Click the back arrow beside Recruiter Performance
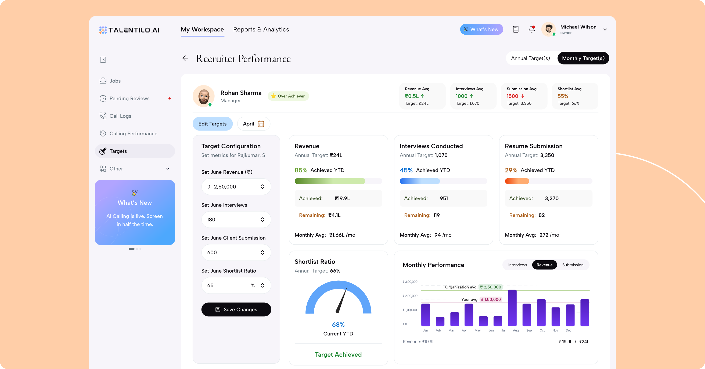This screenshot has width=705, height=369. 185,58
